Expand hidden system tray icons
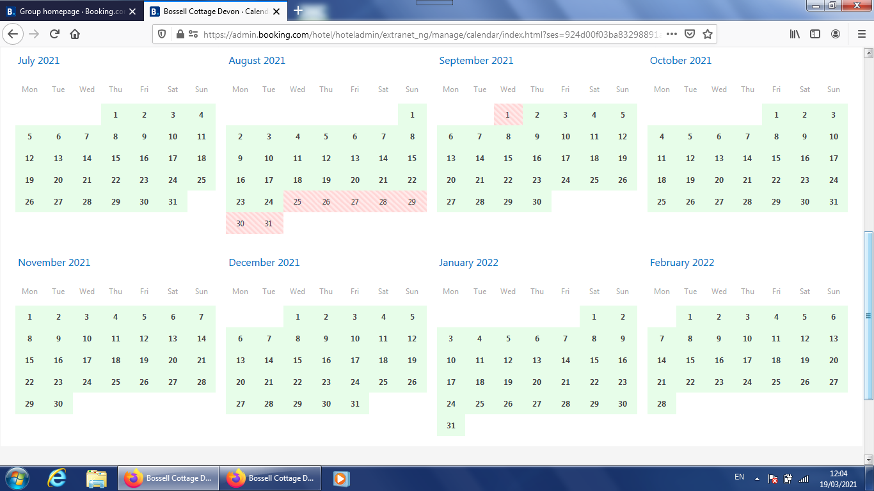 point(758,478)
